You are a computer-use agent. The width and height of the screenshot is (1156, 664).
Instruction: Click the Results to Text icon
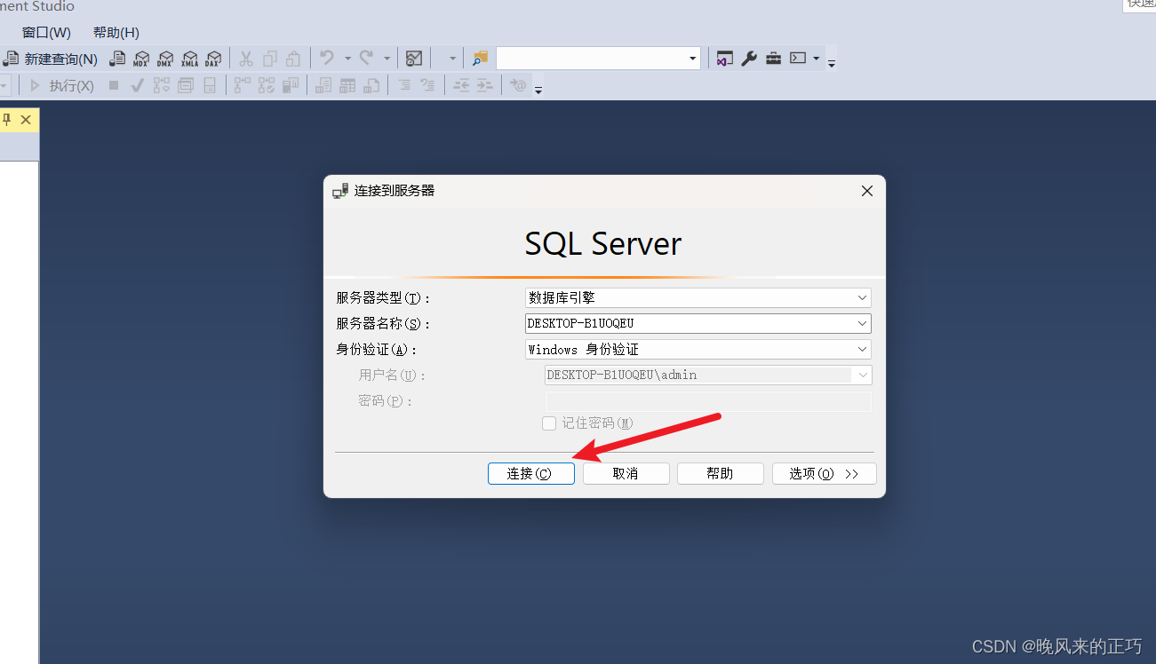click(323, 85)
